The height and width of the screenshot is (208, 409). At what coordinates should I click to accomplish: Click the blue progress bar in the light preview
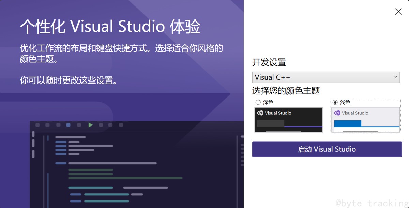click(x=348, y=123)
